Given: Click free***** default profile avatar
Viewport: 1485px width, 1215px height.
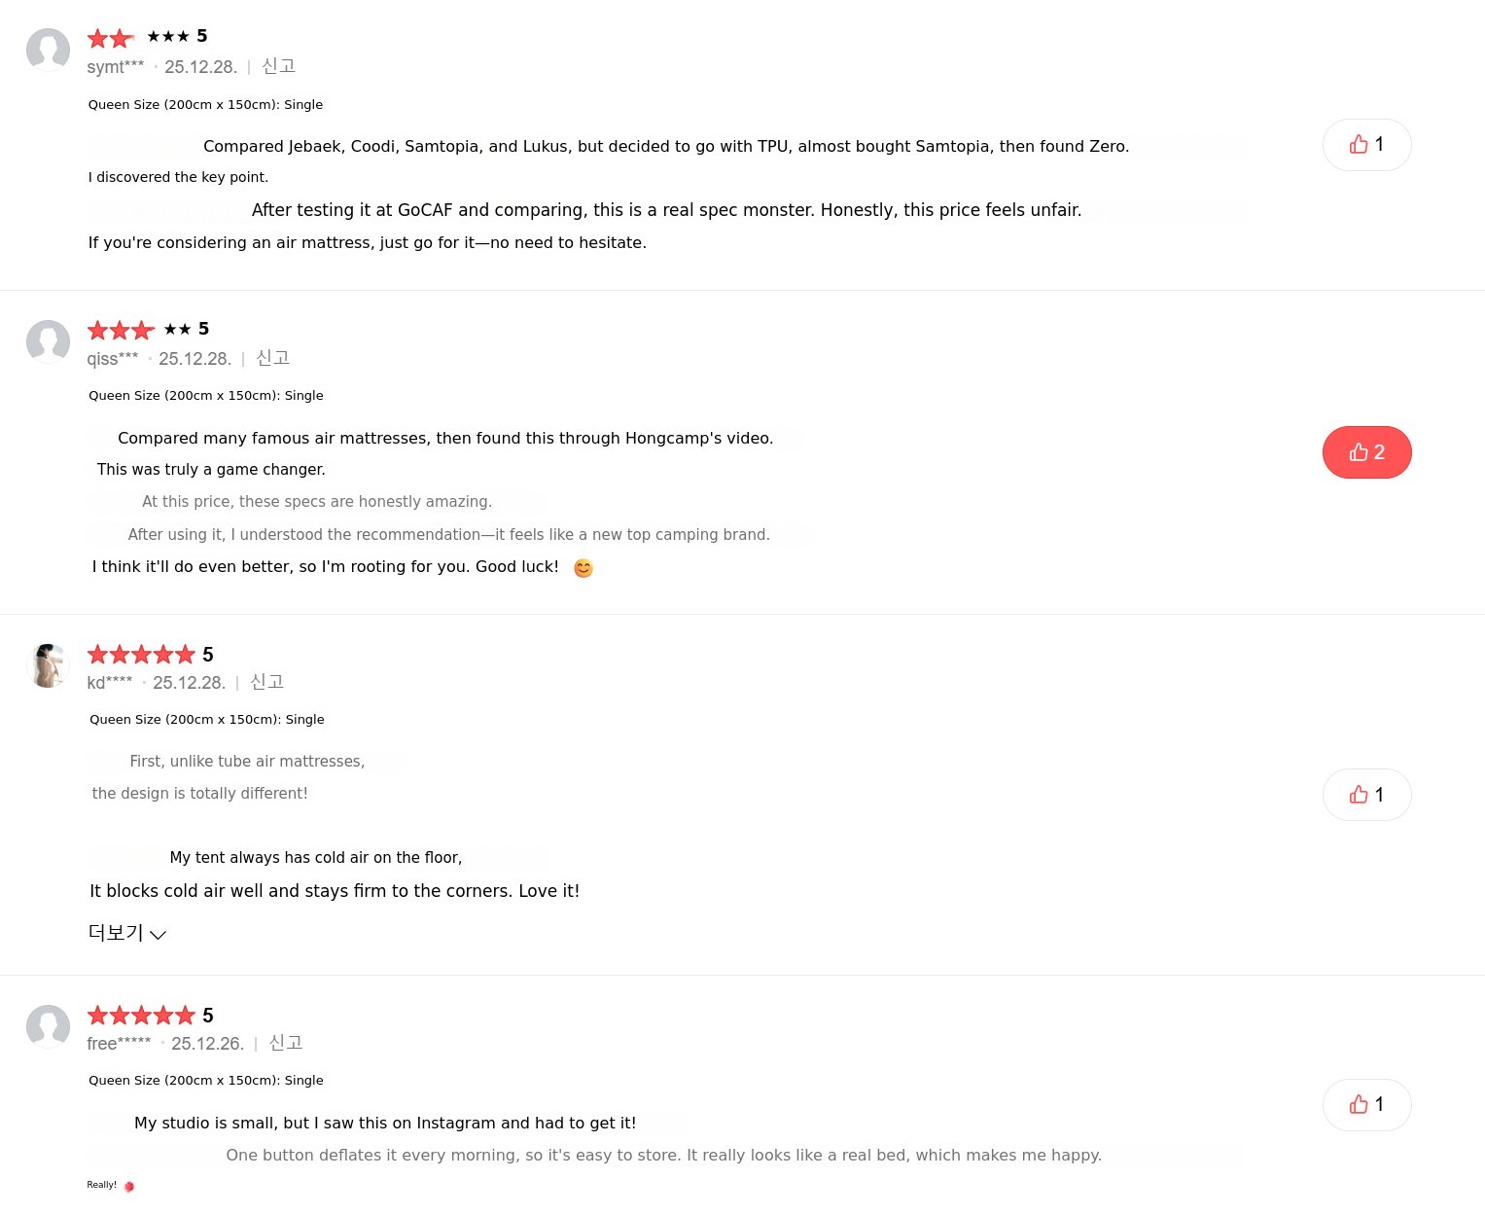Looking at the screenshot, I should click(48, 1026).
